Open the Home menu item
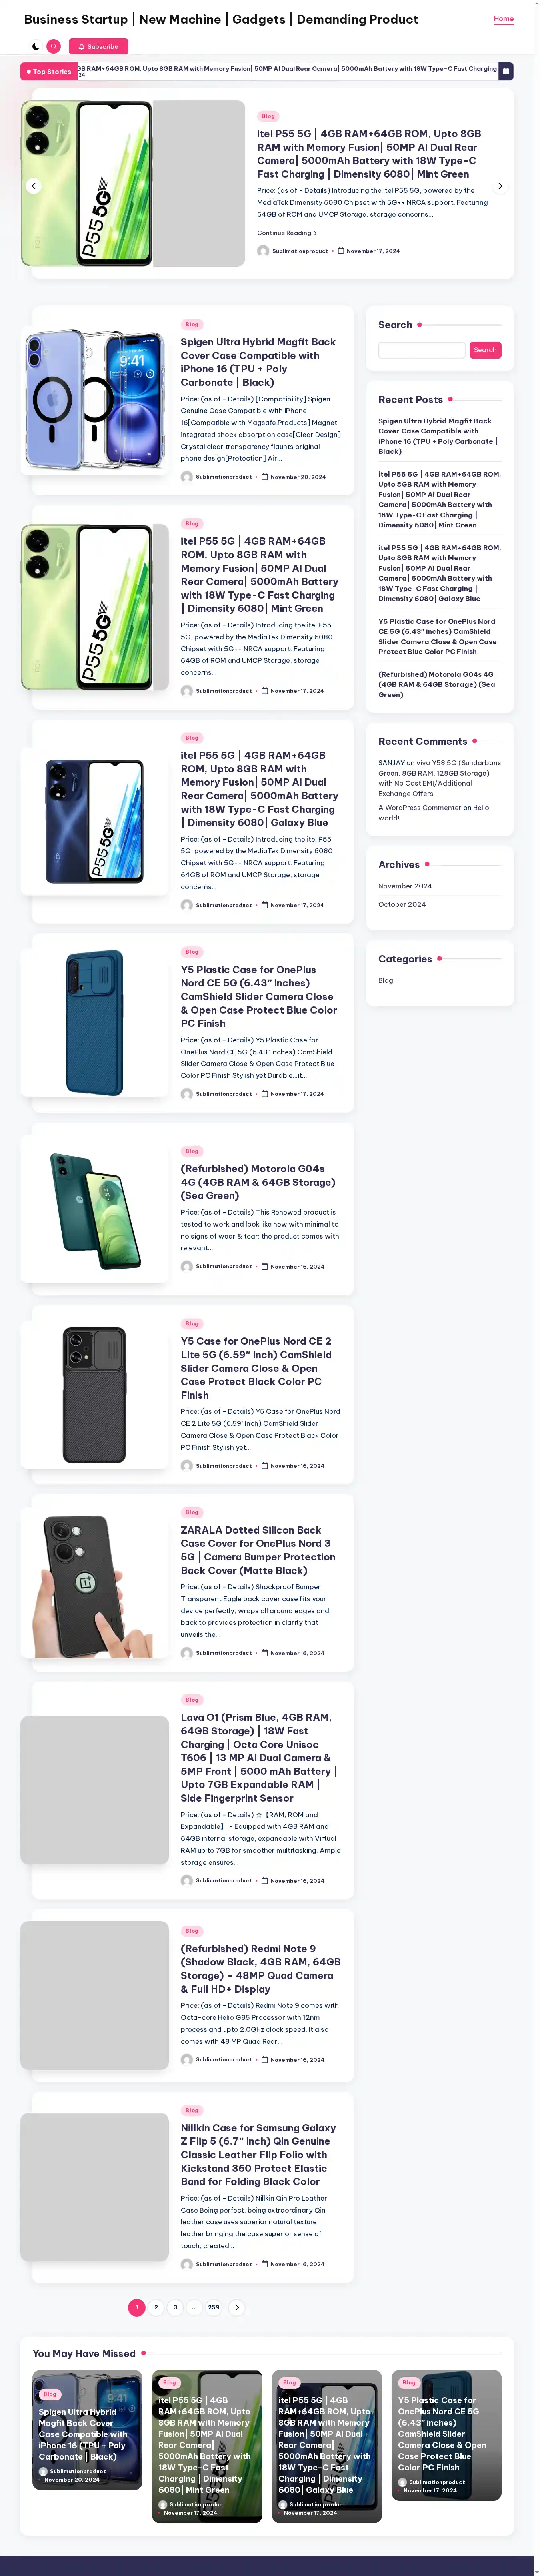The height and width of the screenshot is (2576, 540). (504, 19)
